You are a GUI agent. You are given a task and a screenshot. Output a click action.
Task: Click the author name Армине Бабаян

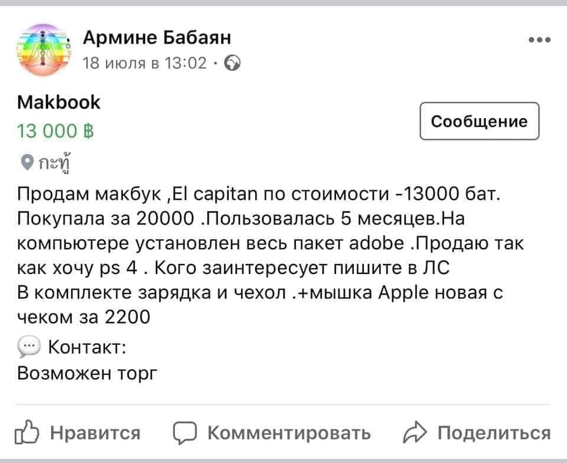coord(157,38)
